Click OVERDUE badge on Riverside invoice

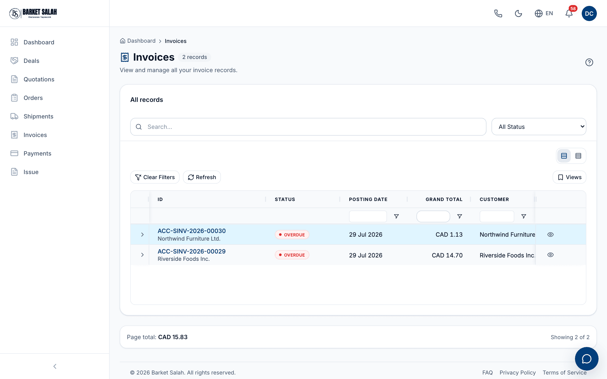click(292, 255)
